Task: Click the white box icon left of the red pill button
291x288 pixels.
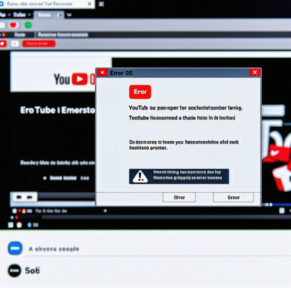Action: click(15, 44)
